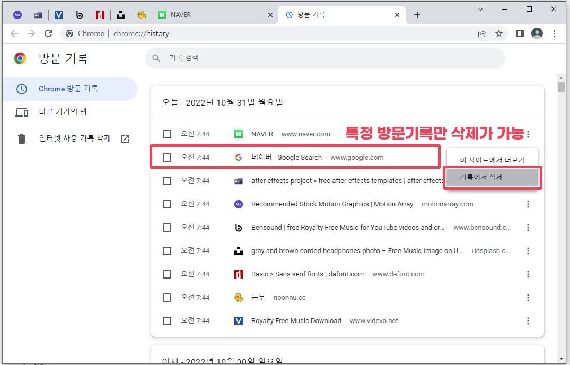The width and height of the screenshot is (570, 365).
Task: Open Basic > Sans serif fonts link
Action: coord(308,274)
